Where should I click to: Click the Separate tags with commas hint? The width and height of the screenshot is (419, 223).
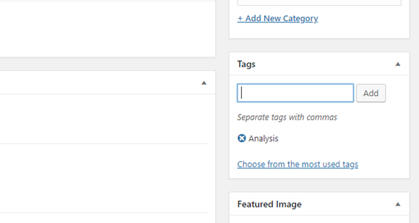coord(287,117)
